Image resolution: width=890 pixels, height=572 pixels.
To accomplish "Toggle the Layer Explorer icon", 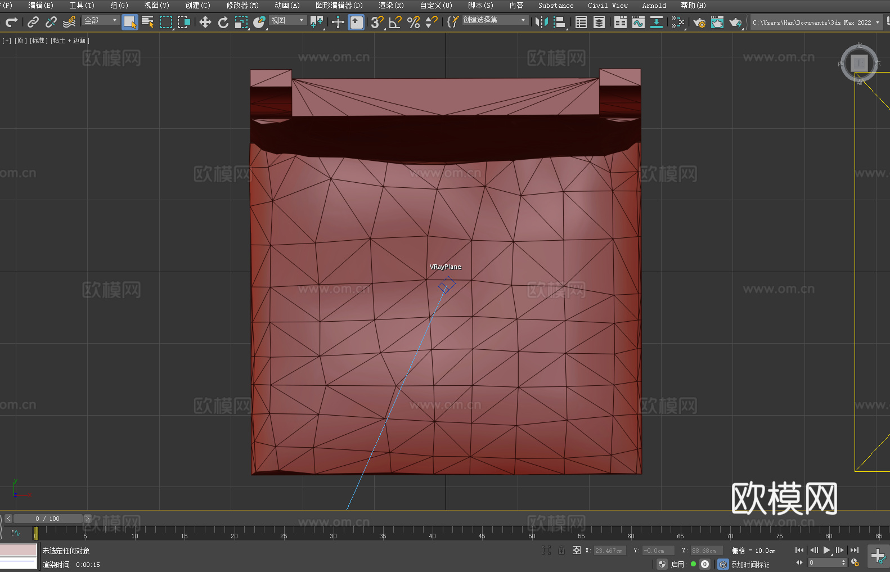I will click(x=599, y=22).
